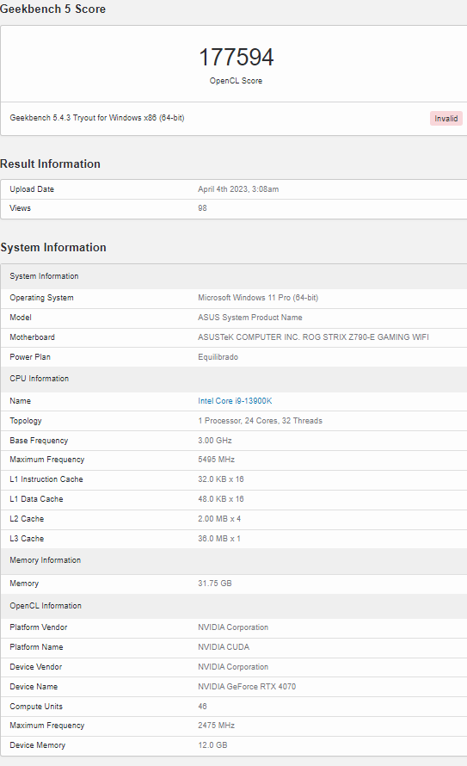Click the 3.00 GHz base frequency value
This screenshot has height=766, width=467.
pos(215,440)
